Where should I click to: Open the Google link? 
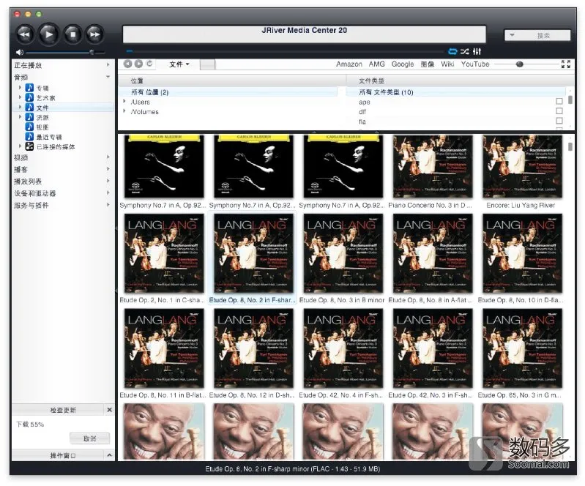[x=403, y=64]
